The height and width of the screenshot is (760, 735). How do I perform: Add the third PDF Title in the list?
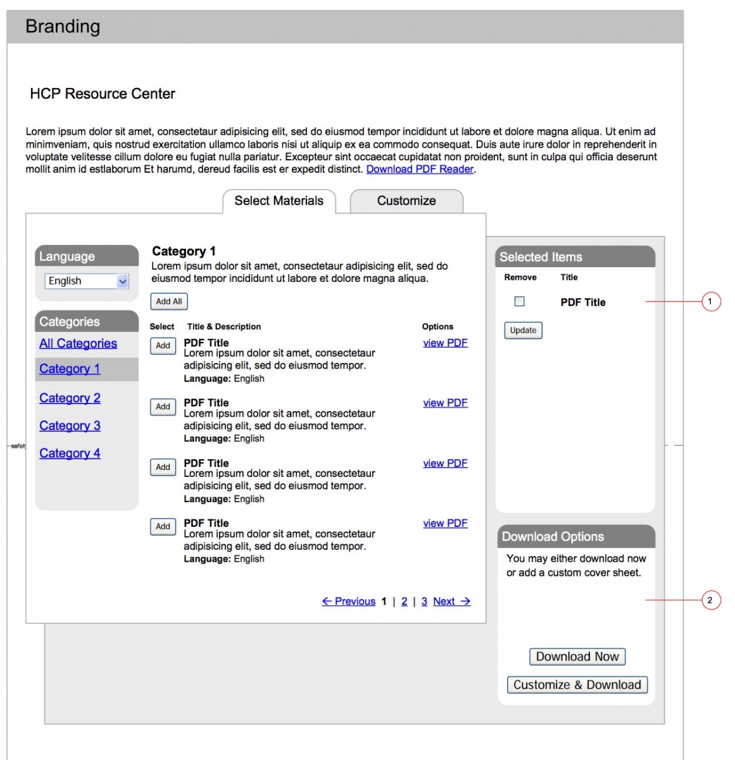pyautogui.click(x=163, y=467)
